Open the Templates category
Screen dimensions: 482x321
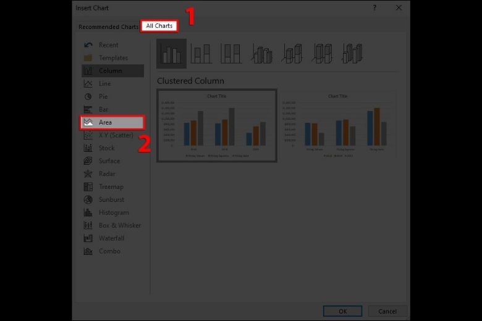tap(112, 58)
